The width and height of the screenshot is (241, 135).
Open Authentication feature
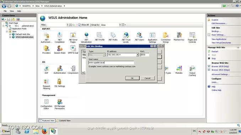60,70
